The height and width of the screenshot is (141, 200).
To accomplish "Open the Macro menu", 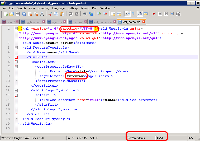I will pos(85,8).
